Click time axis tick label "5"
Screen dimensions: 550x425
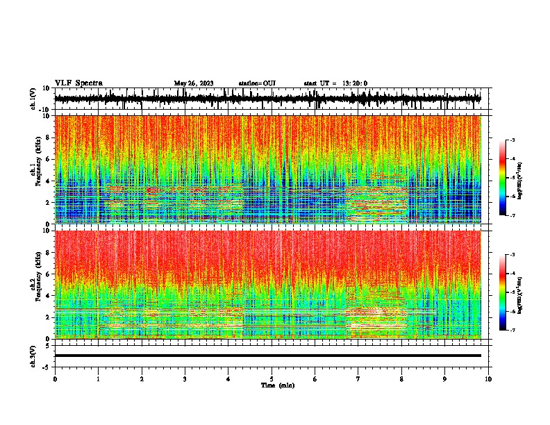pyautogui.click(x=272, y=379)
